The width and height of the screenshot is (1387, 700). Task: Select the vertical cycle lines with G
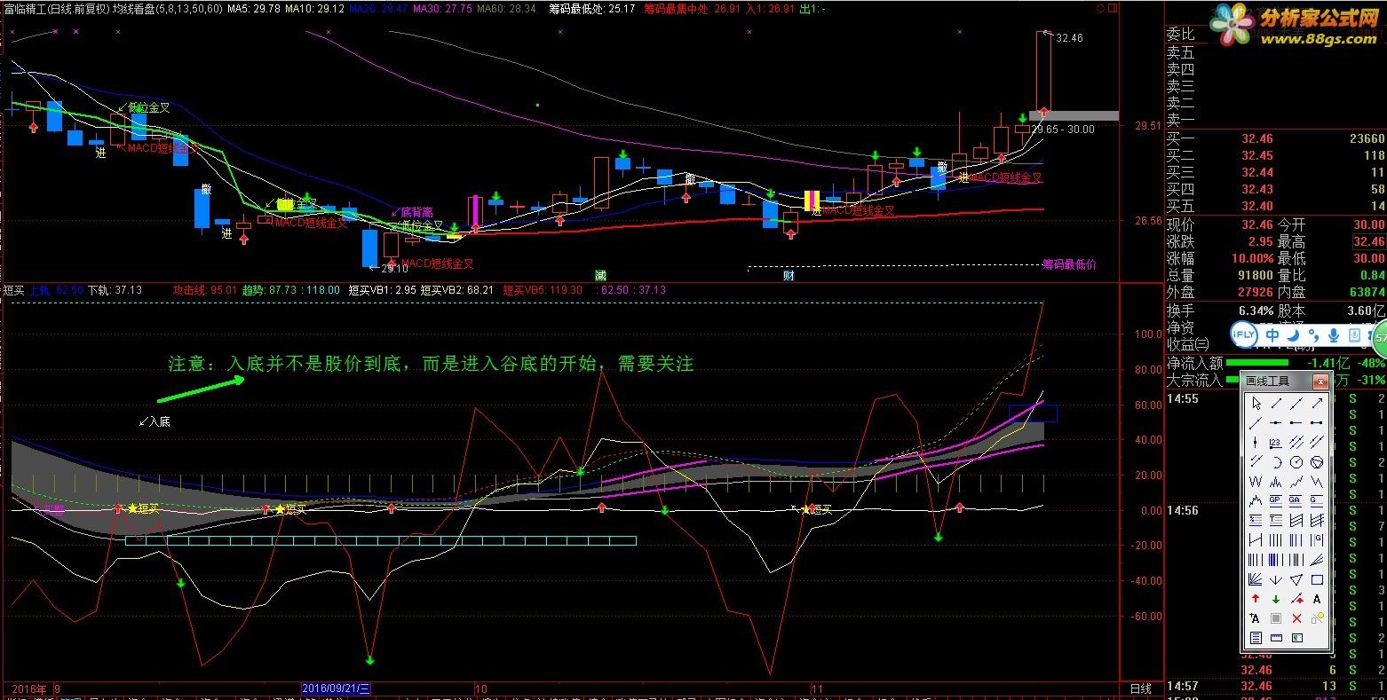1317,539
